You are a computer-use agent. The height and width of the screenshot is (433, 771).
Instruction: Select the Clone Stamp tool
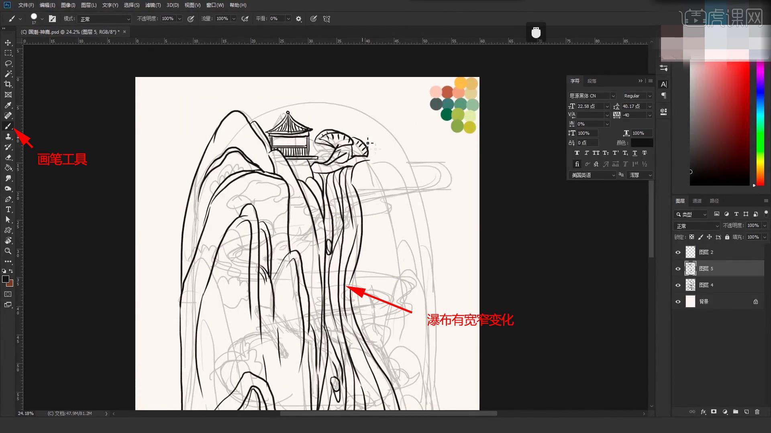coord(8,136)
